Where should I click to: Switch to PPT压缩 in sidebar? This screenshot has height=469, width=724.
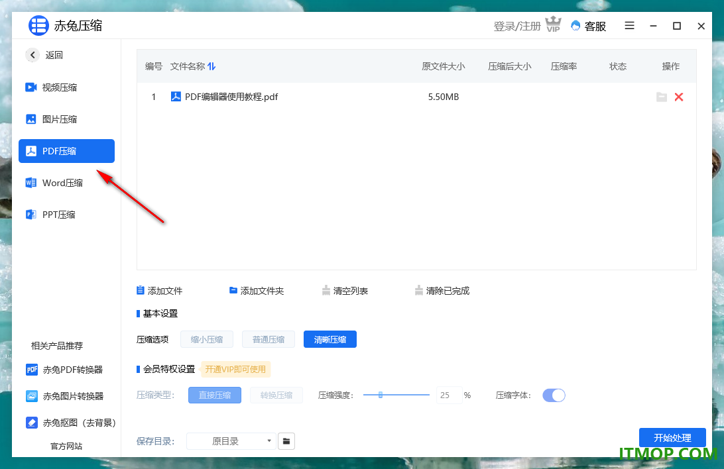pos(66,215)
